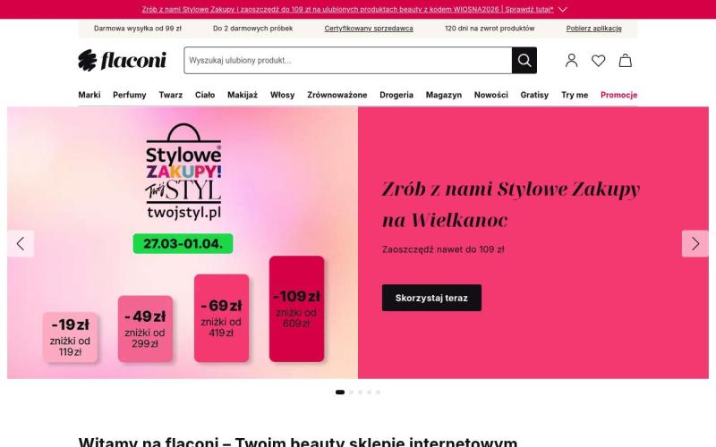Image resolution: width=716 pixels, height=447 pixels.
Task: Open the Promocje menu item
Action: [618, 95]
